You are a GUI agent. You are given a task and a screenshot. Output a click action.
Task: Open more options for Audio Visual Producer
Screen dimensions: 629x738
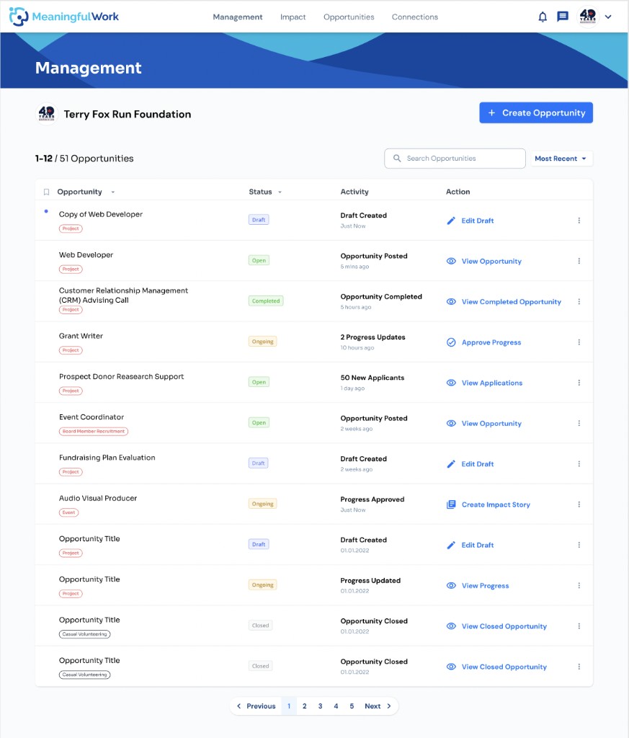(x=579, y=504)
